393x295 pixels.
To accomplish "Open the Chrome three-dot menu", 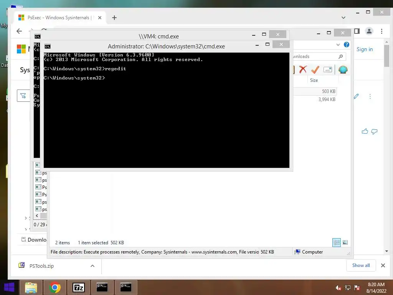I will (x=381, y=31).
